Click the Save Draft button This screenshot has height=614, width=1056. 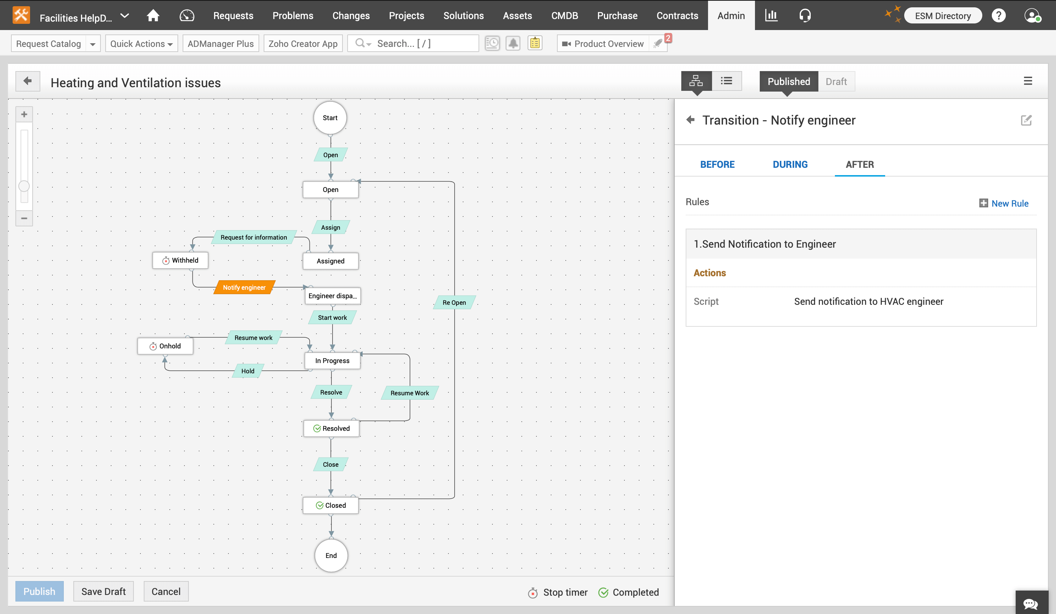pos(103,591)
